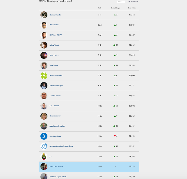Click the Rank Change column header
The width and height of the screenshot is (187, 179).
(115, 8)
